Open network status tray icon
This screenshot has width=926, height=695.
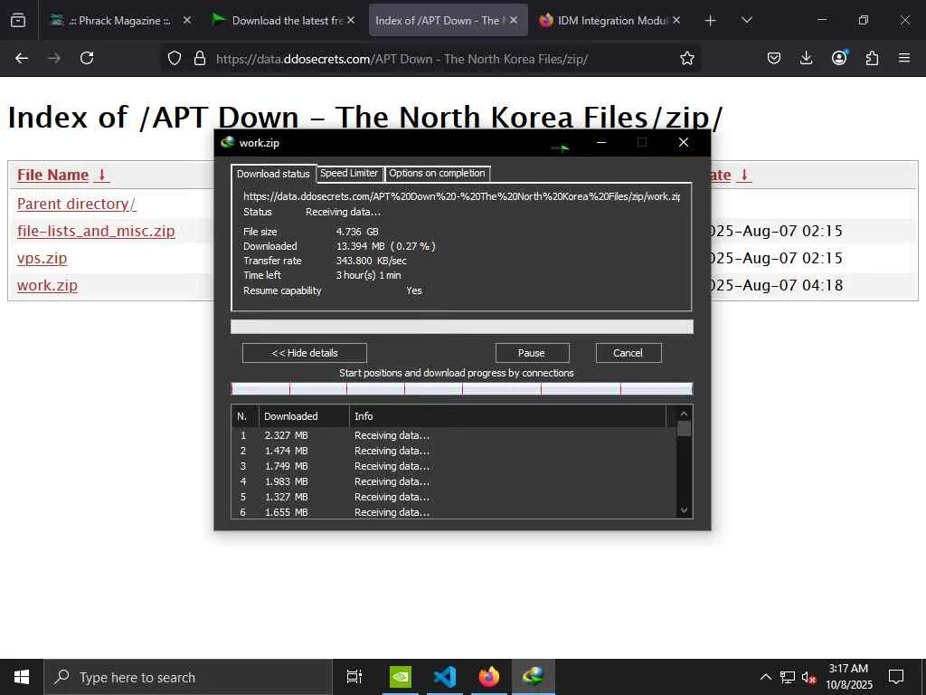click(788, 677)
